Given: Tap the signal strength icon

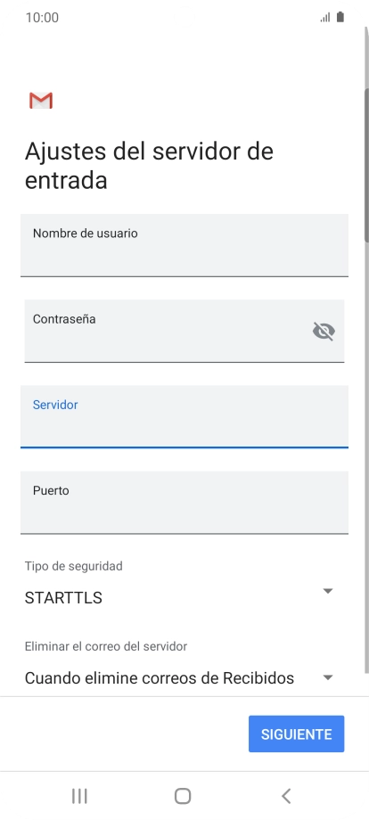Looking at the screenshot, I should click(325, 18).
